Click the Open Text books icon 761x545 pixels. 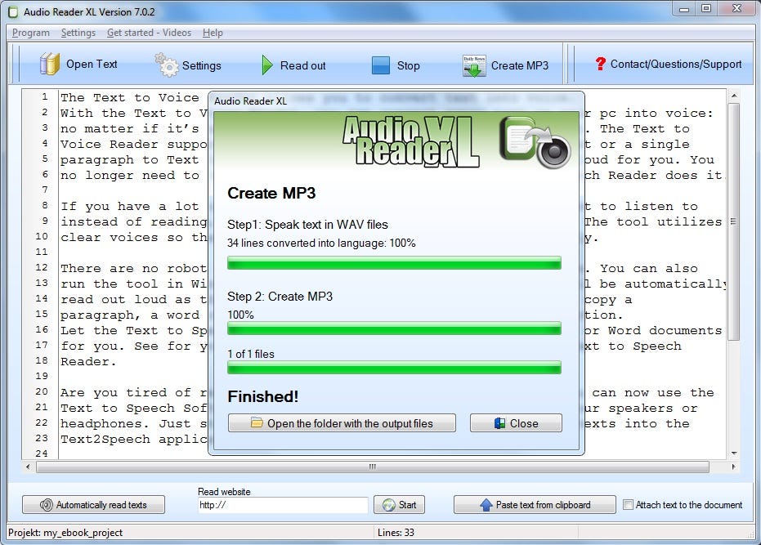click(x=50, y=64)
